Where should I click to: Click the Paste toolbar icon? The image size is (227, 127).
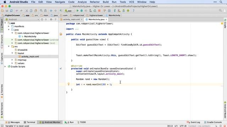(35, 11)
